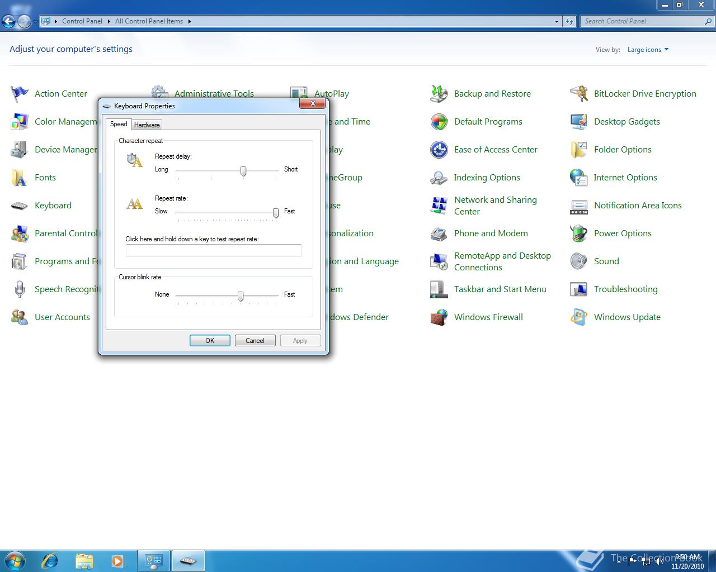Select the Speed tab
The width and height of the screenshot is (716, 572).
pyautogui.click(x=119, y=124)
